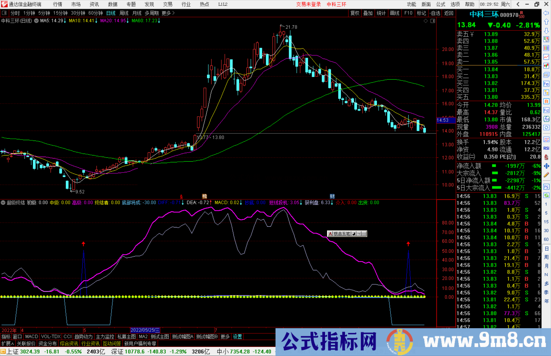
Task: Expand the 扩展 panel at bottom left
Action: point(8,343)
